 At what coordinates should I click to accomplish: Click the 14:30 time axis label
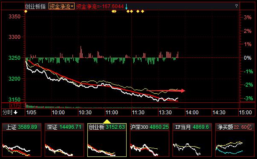[x=219, y=113]
